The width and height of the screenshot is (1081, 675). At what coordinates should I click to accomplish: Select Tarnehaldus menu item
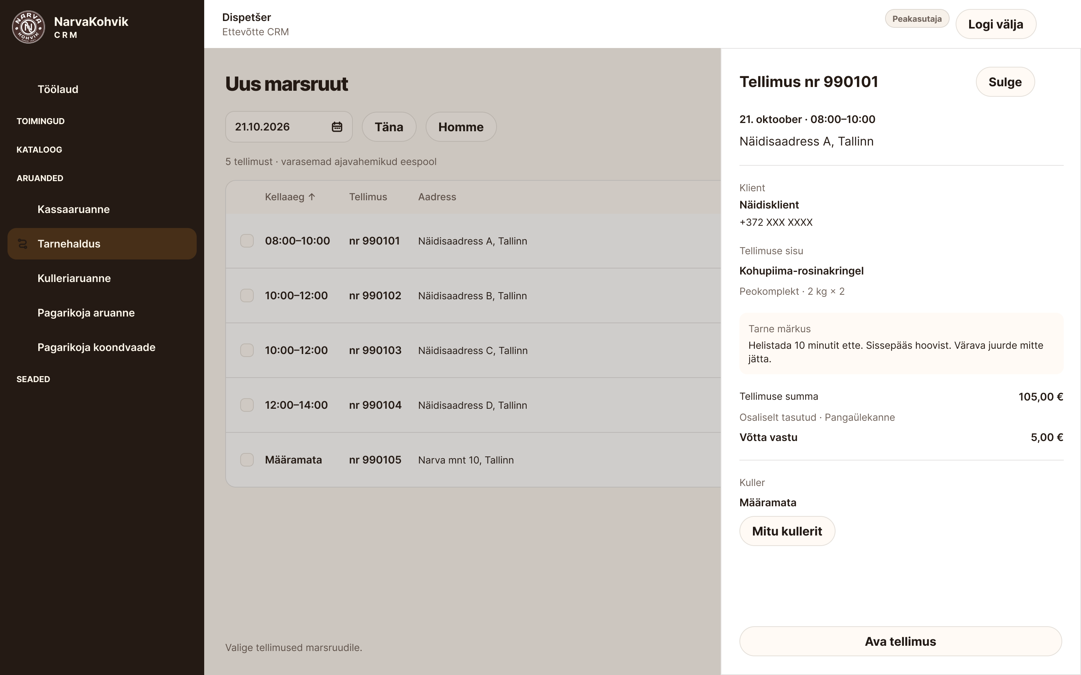(102, 244)
